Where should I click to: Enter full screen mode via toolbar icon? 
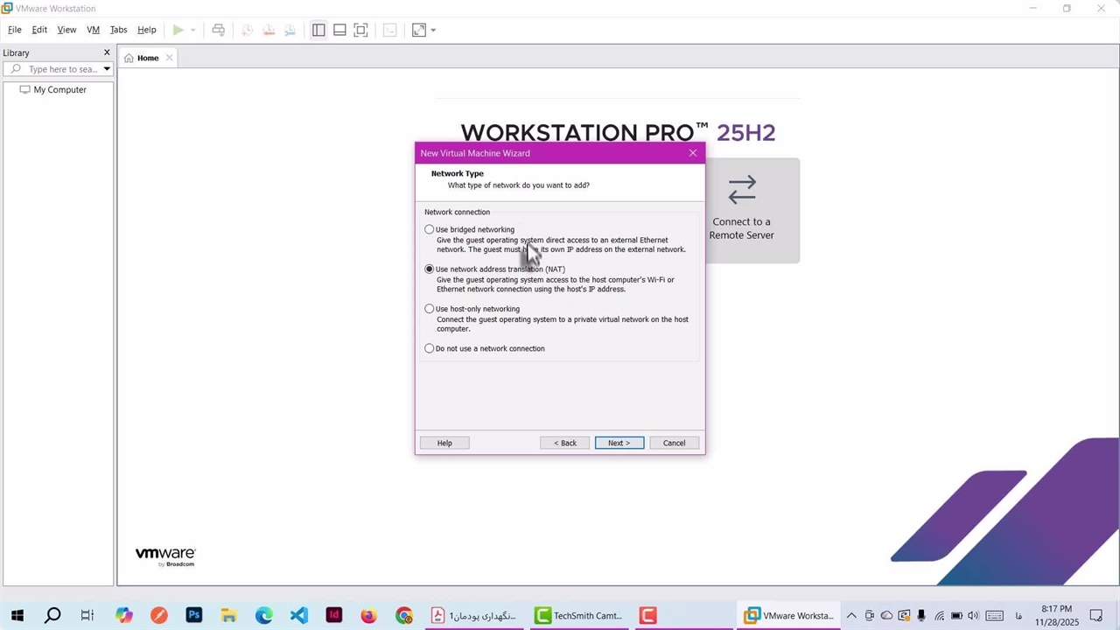pos(360,30)
